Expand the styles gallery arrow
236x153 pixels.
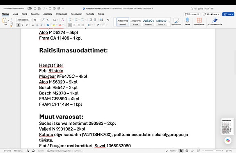[x=169, y=22]
